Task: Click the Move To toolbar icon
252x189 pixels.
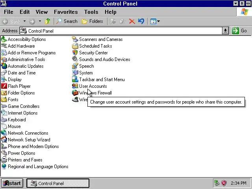Action: point(113,21)
